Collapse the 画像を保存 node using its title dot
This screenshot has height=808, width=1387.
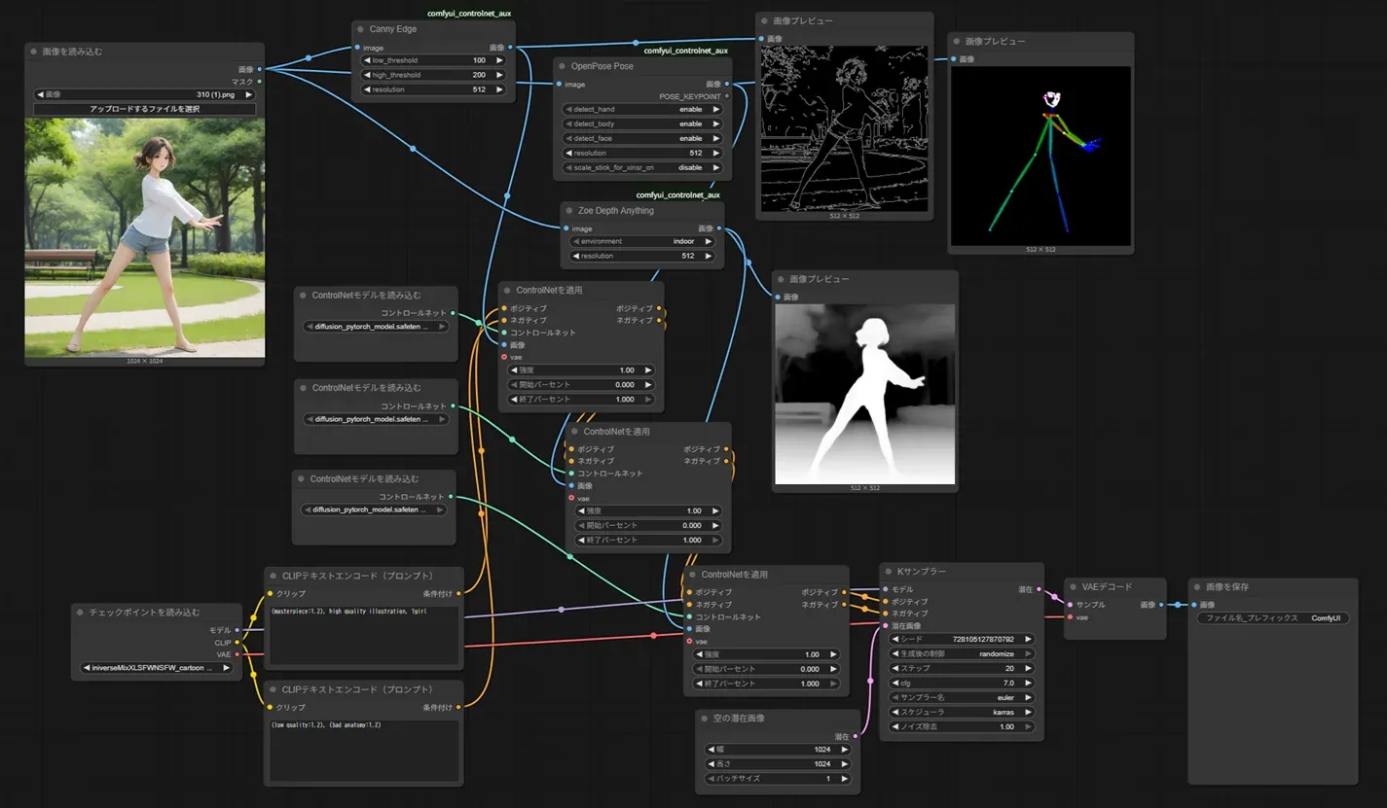click(1197, 587)
